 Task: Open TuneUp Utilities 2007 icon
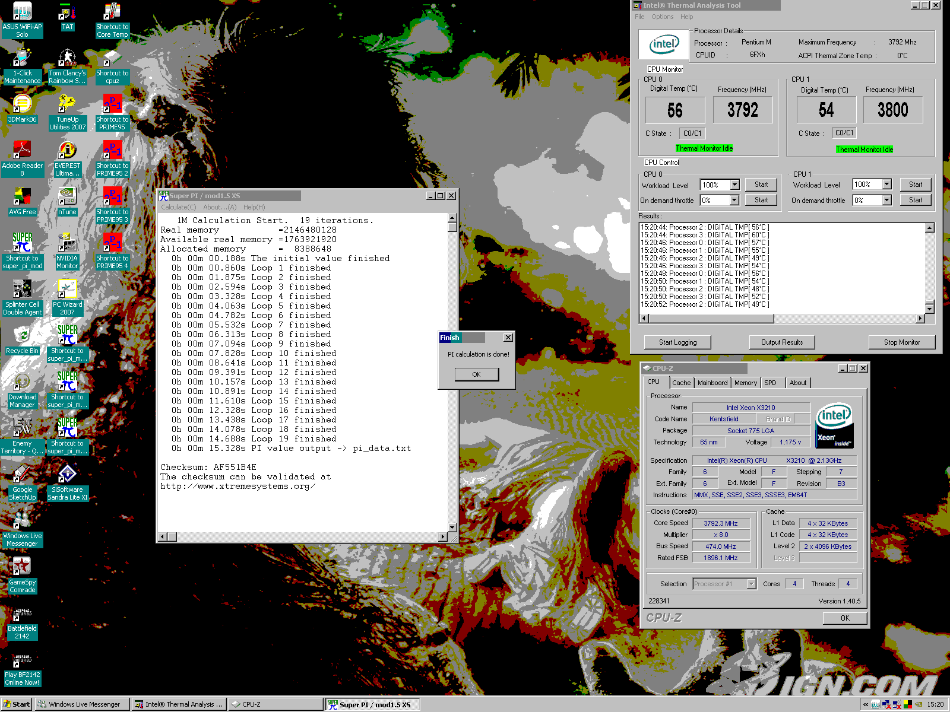67,113
